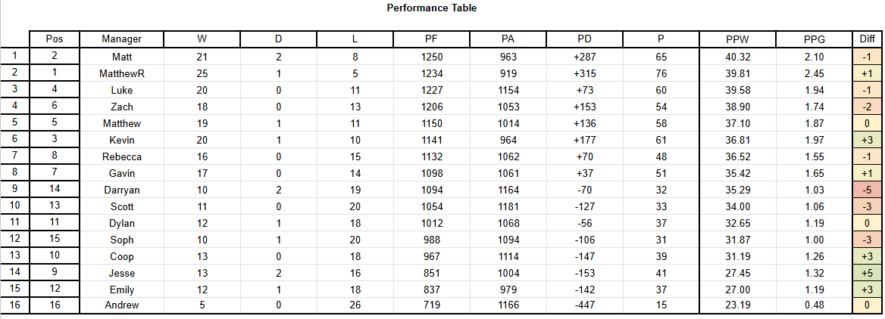Click Kevin's points value 61
This screenshot has width=885, height=319.
(661, 140)
